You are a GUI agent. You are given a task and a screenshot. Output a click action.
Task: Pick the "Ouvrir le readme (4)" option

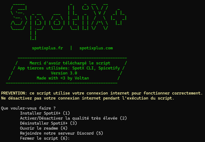tap(44, 128)
